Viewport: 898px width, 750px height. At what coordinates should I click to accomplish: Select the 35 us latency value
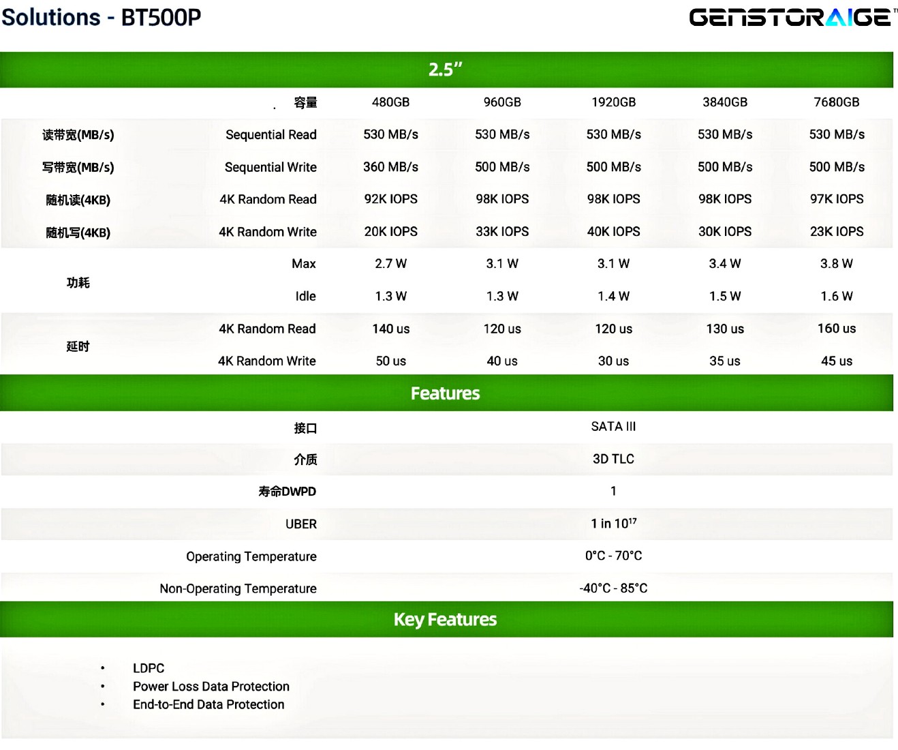725,361
